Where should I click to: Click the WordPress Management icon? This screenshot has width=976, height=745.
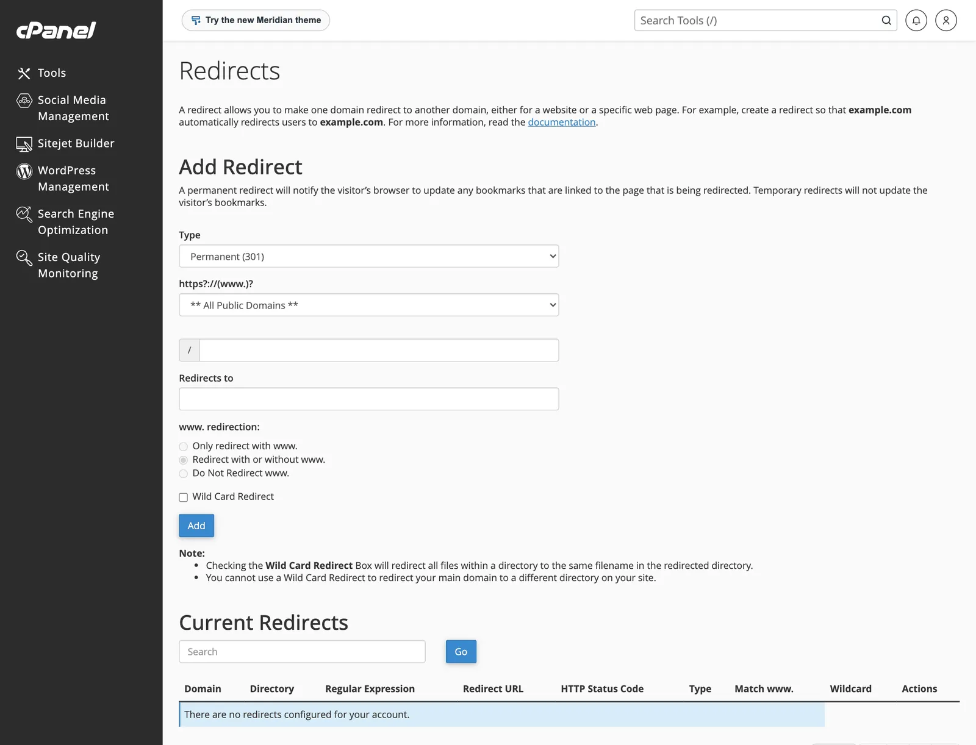[24, 171]
